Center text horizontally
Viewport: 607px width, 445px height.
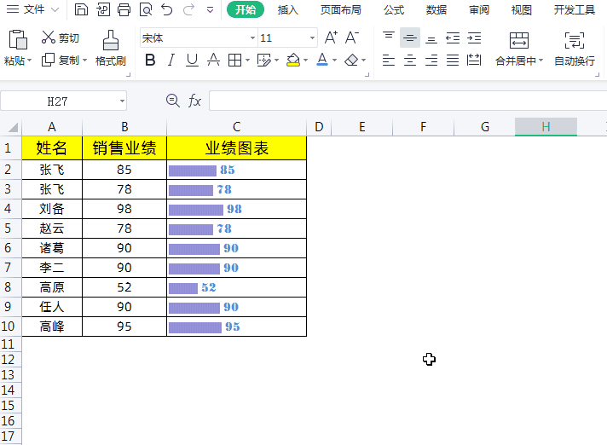409,60
